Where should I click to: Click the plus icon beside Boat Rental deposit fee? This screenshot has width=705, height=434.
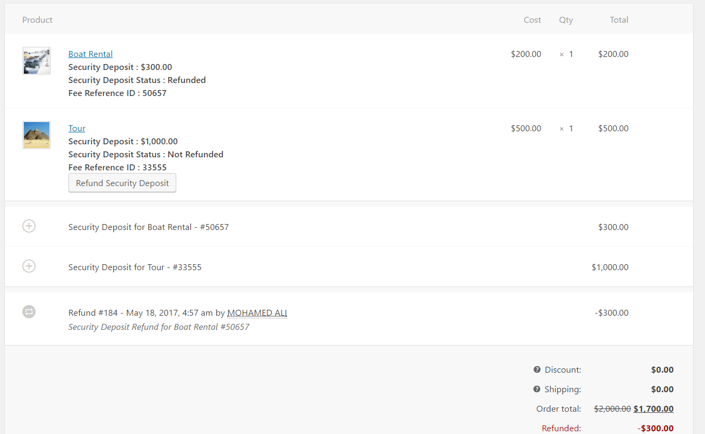pos(29,226)
